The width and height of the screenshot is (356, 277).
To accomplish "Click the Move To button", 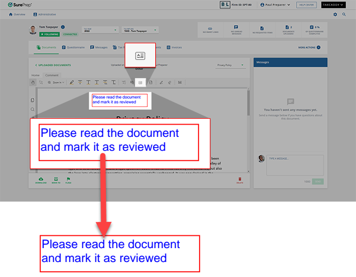I will (56, 180).
